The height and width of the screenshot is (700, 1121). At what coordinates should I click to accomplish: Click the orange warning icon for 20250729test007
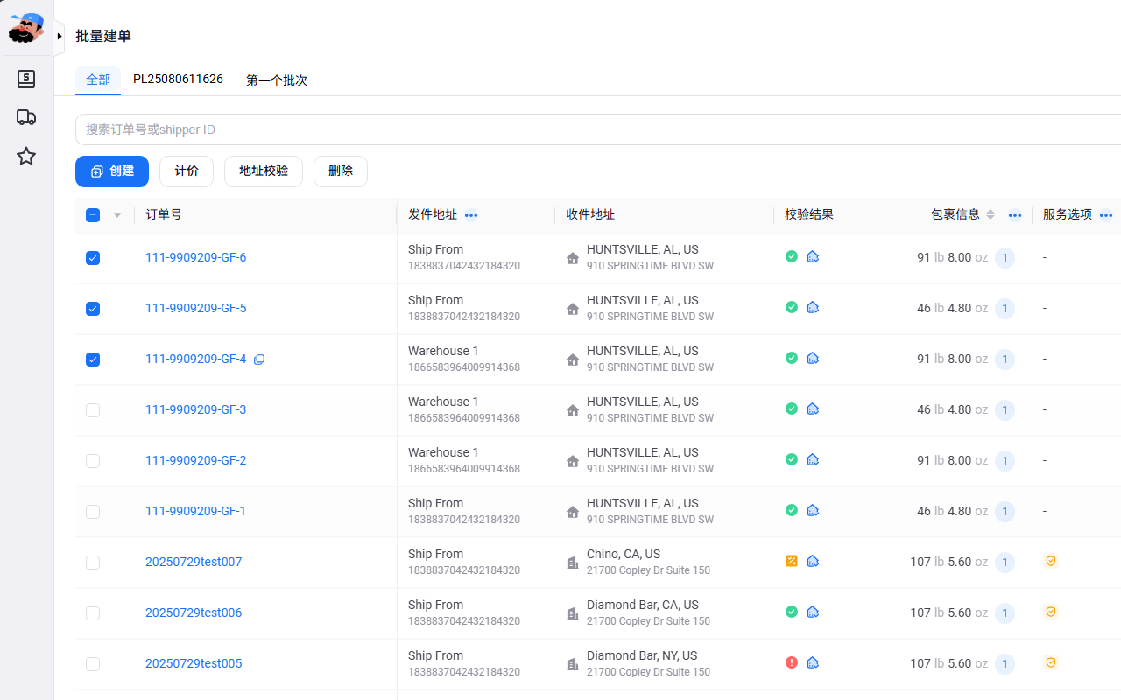click(792, 561)
